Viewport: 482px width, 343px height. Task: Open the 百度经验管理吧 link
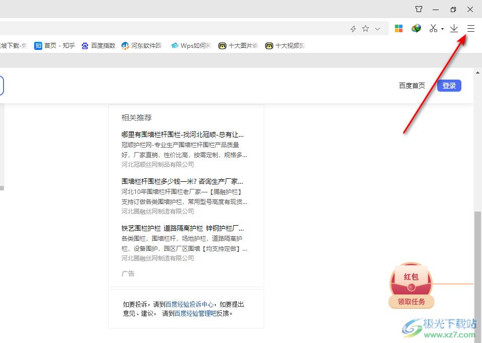point(196,313)
